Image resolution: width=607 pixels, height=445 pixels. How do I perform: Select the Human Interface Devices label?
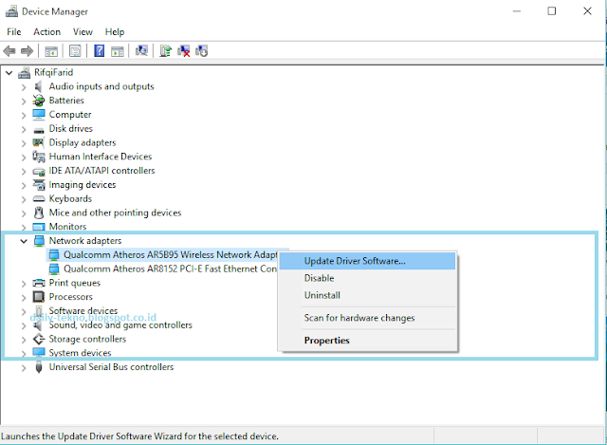point(101,157)
